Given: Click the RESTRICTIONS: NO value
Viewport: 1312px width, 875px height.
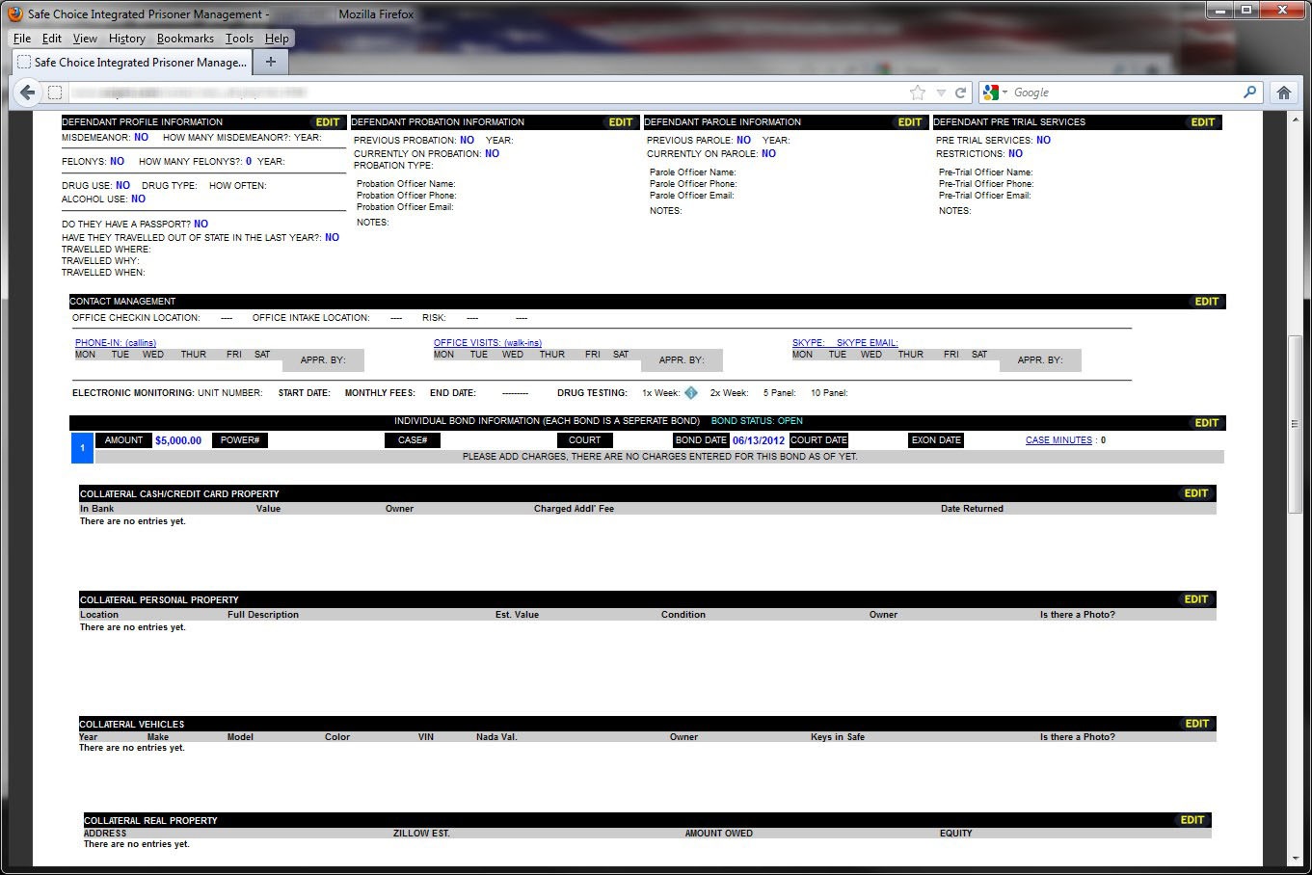Looking at the screenshot, I should point(1015,153).
